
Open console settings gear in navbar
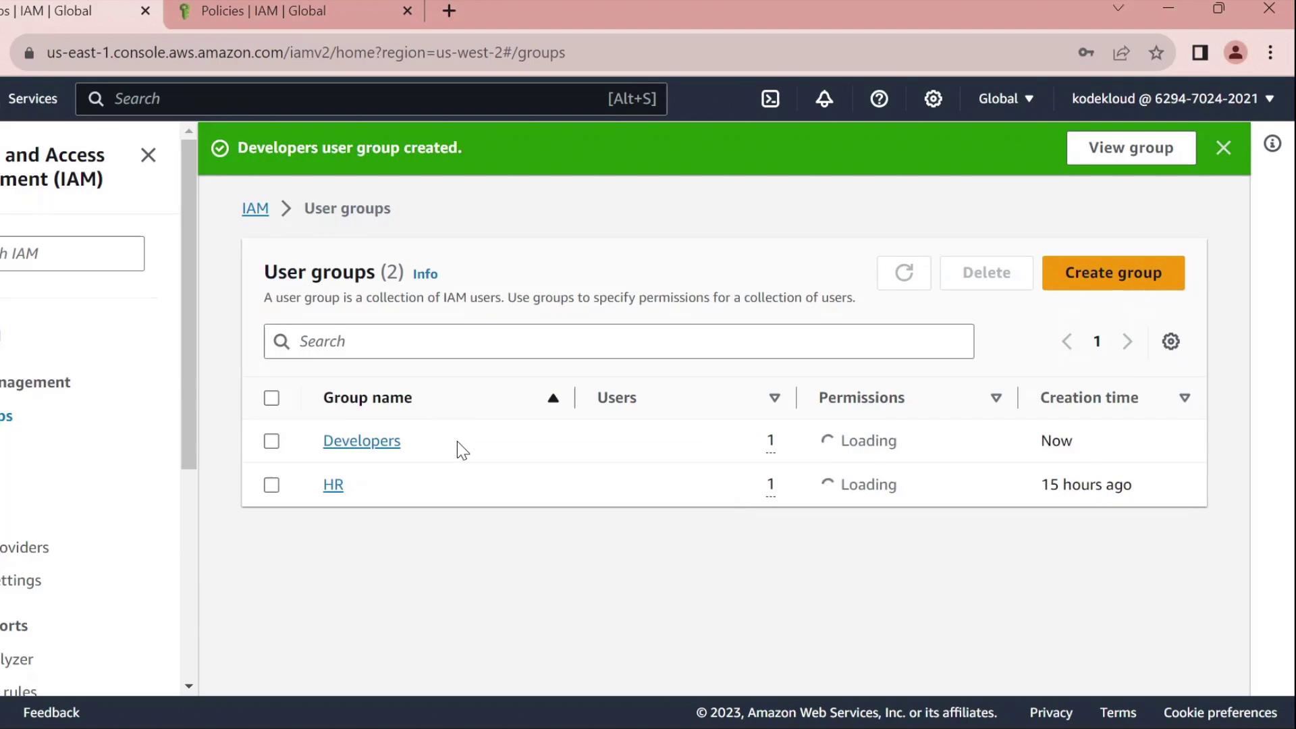(933, 99)
